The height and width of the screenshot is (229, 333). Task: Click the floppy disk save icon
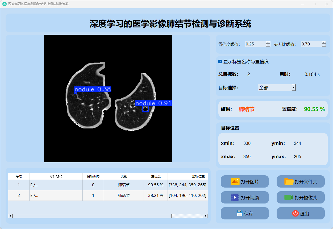pyautogui.click(x=239, y=213)
